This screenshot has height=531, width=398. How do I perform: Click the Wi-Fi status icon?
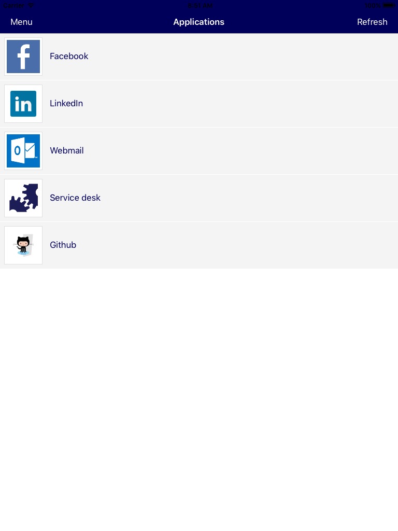tap(31, 5)
